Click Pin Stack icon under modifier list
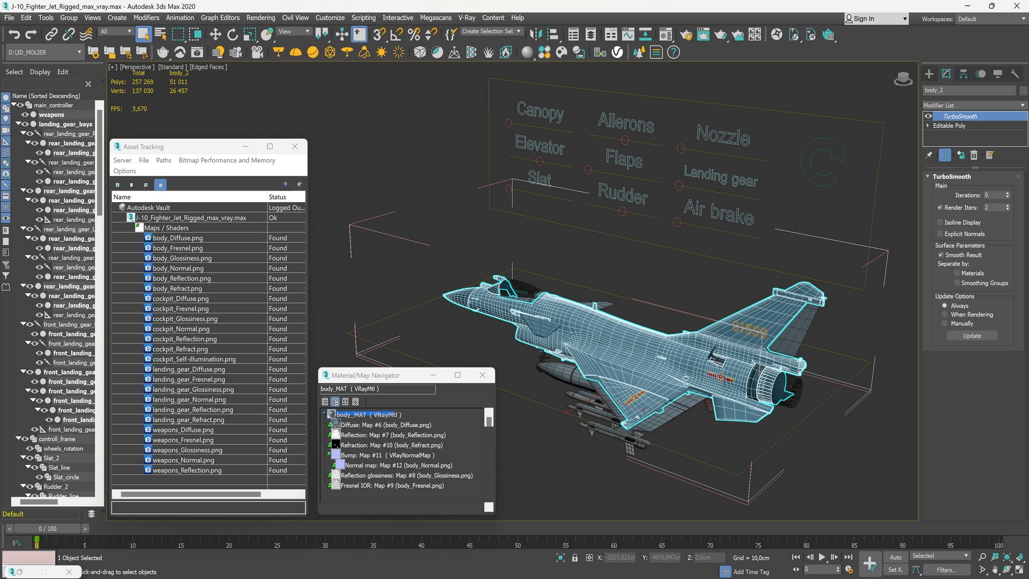Viewport: 1029px width, 579px height. point(929,155)
